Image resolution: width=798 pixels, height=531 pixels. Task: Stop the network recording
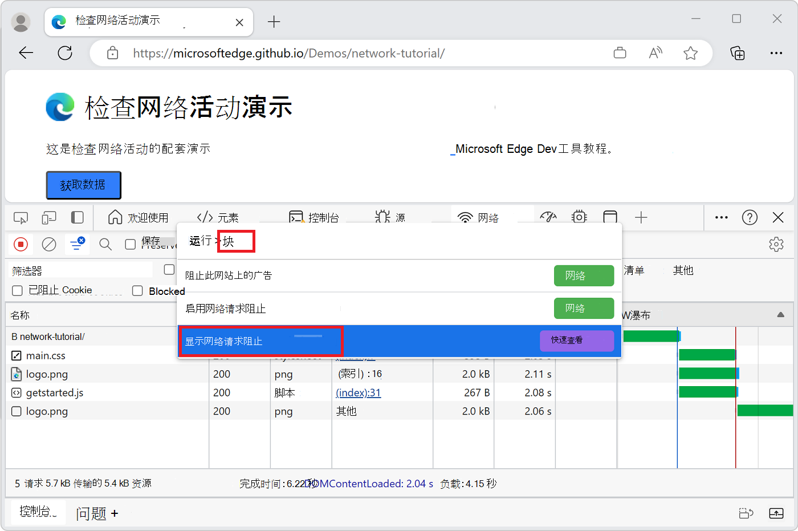point(21,244)
